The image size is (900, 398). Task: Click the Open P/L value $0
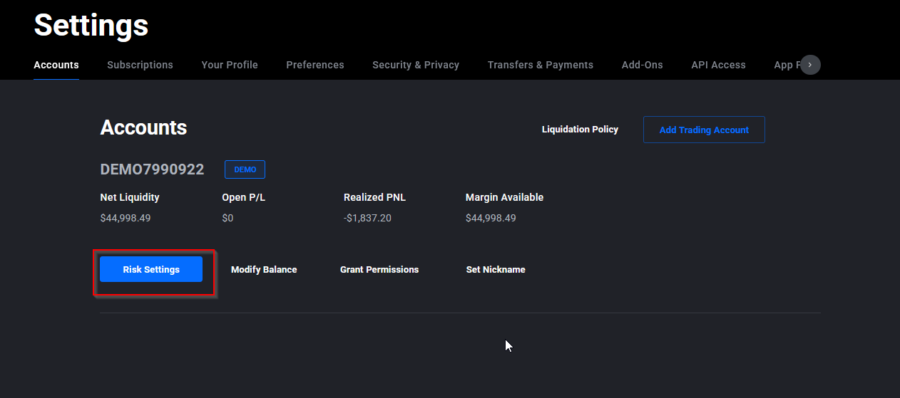(x=227, y=218)
